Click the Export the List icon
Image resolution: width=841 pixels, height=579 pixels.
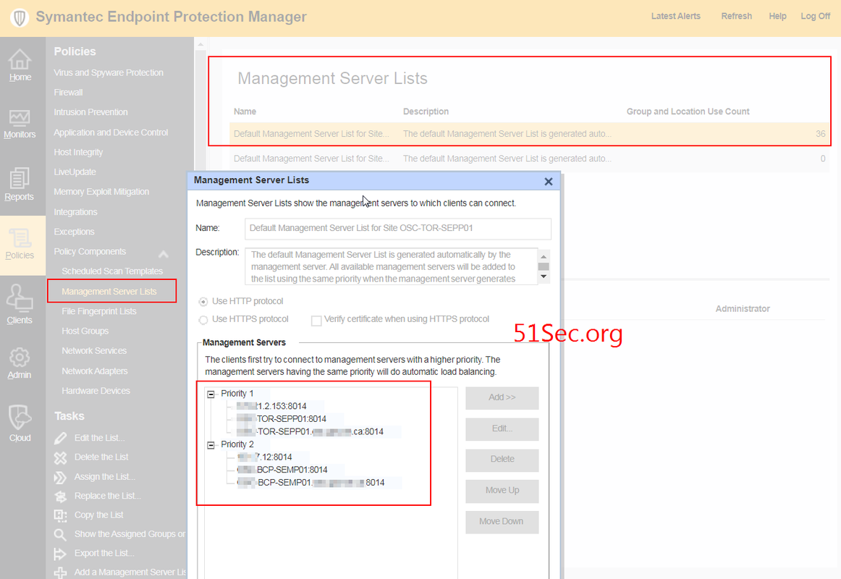pos(61,554)
